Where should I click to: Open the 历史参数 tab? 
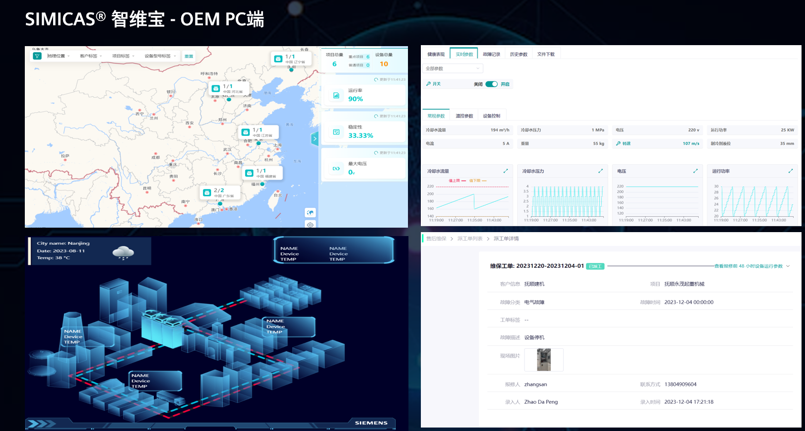[x=519, y=54]
